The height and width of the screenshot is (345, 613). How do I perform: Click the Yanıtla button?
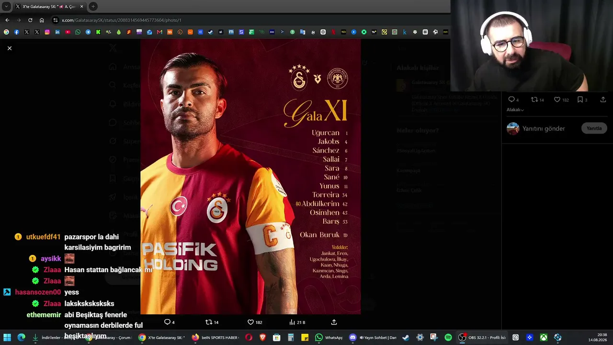(594, 128)
